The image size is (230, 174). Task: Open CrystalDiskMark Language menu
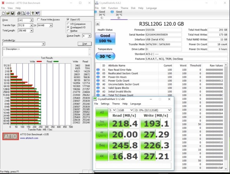(x=136, y=104)
